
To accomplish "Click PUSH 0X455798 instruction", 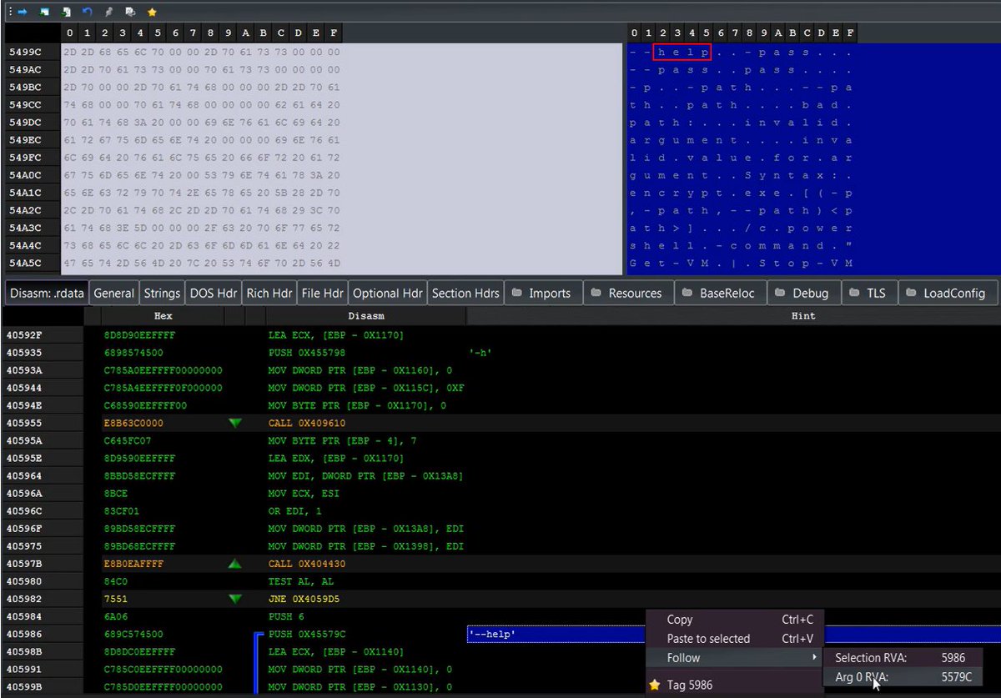I will (308, 354).
